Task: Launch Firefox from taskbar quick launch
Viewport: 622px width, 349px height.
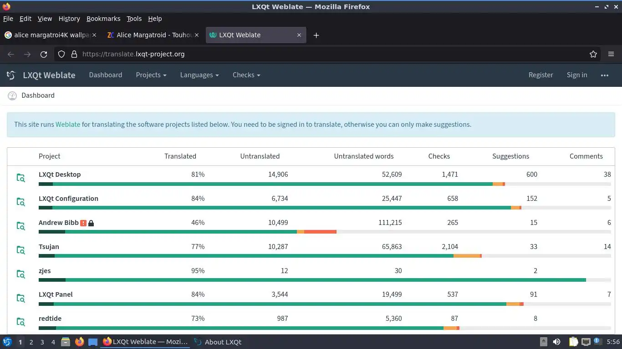Action: (79, 342)
